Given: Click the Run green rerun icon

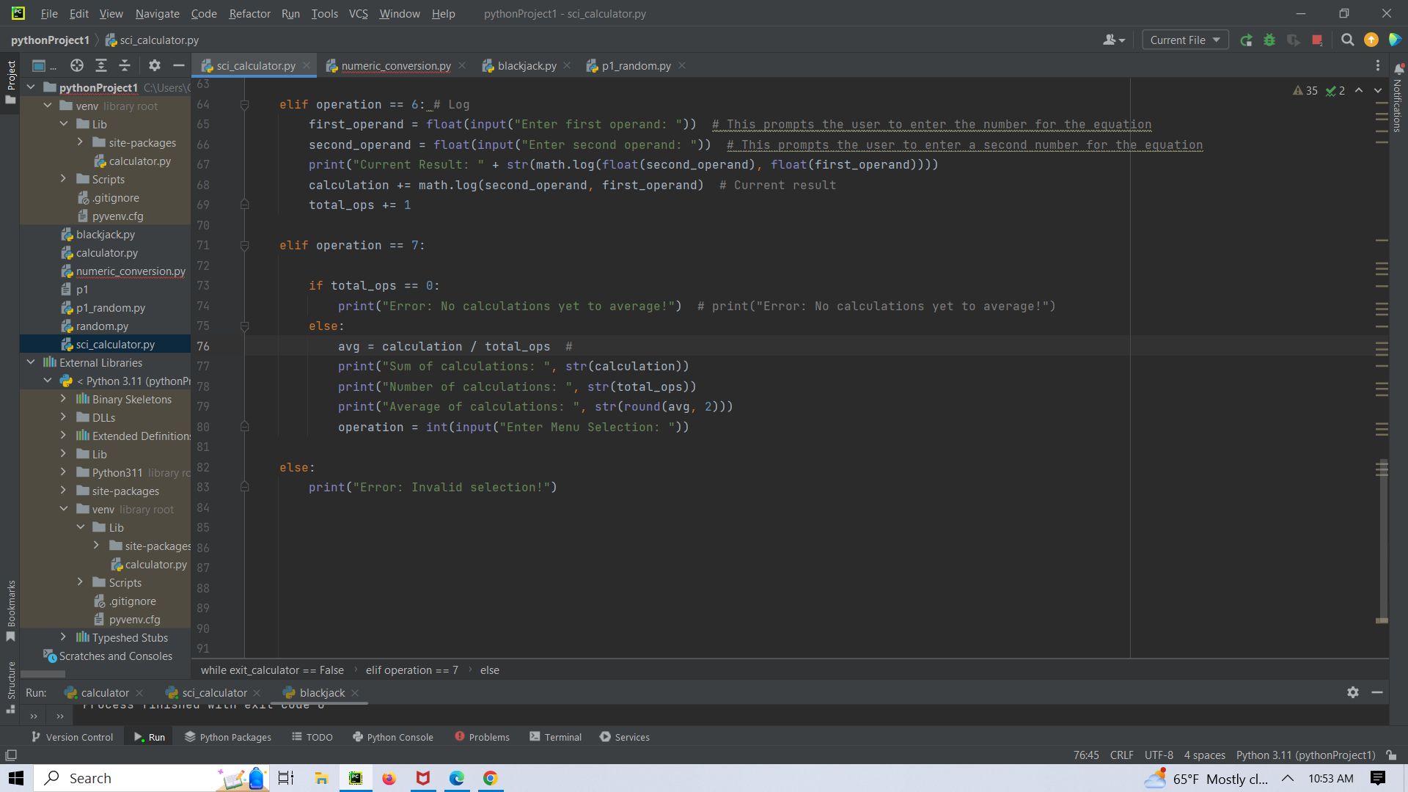Looking at the screenshot, I should 1246,40.
